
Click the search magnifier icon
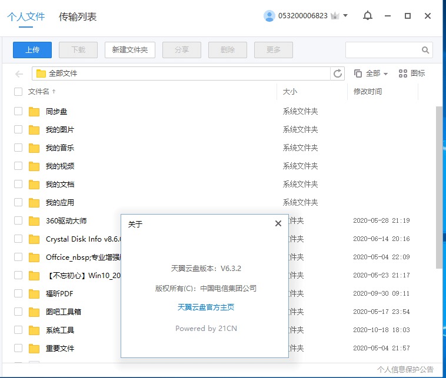click(x=425, y=50)
